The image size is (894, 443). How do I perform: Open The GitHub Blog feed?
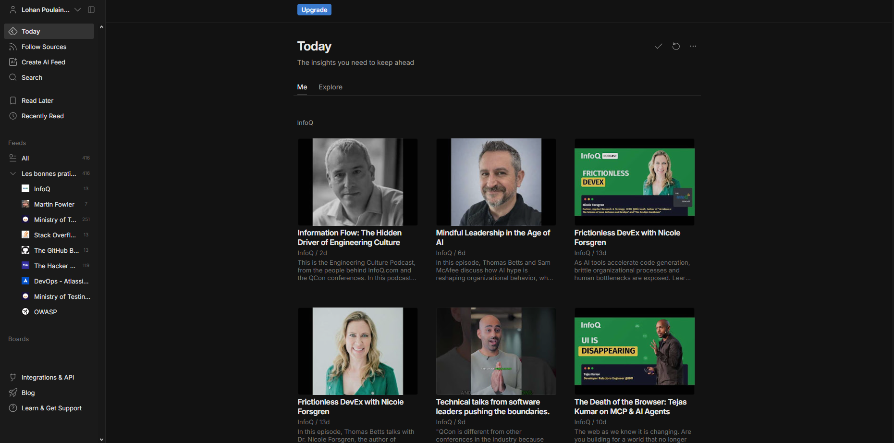pyautogui.click(x=25, y=250)
